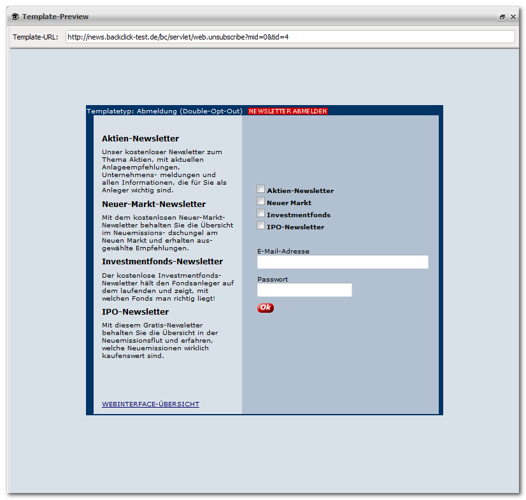Click into the Passwort field

click(x=304, y=290)
